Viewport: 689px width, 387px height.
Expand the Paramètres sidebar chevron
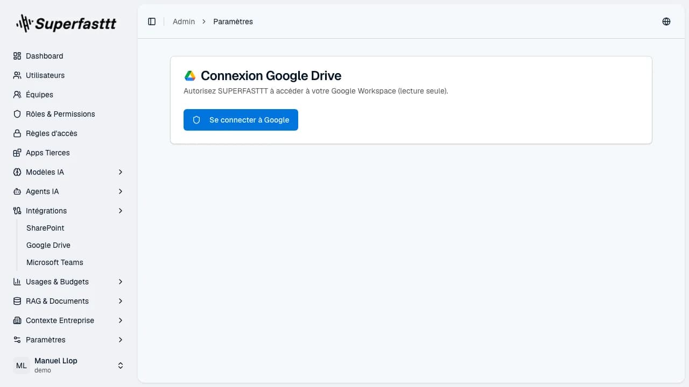[121, 340]
